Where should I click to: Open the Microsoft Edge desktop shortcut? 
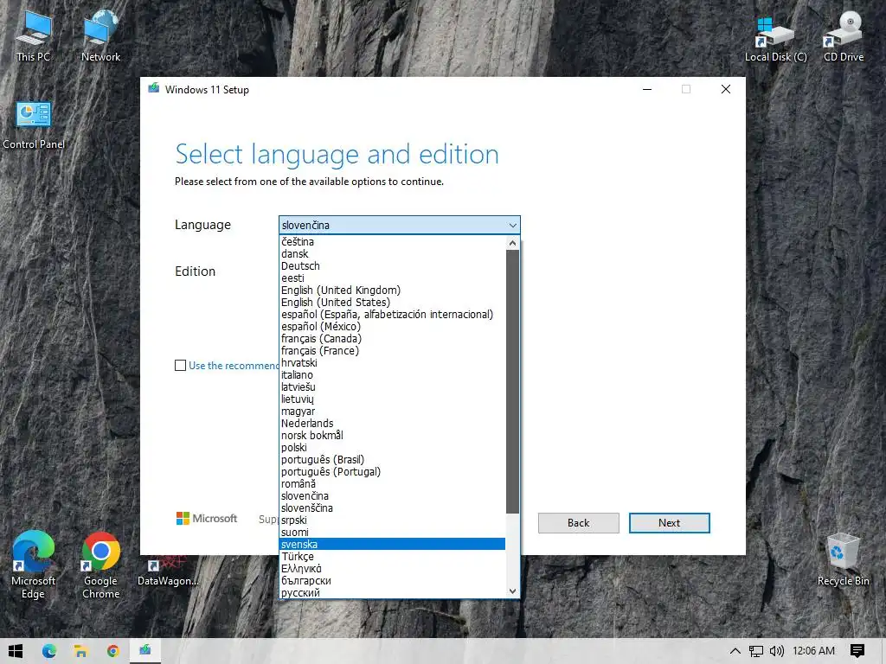(x=34, y=565)
